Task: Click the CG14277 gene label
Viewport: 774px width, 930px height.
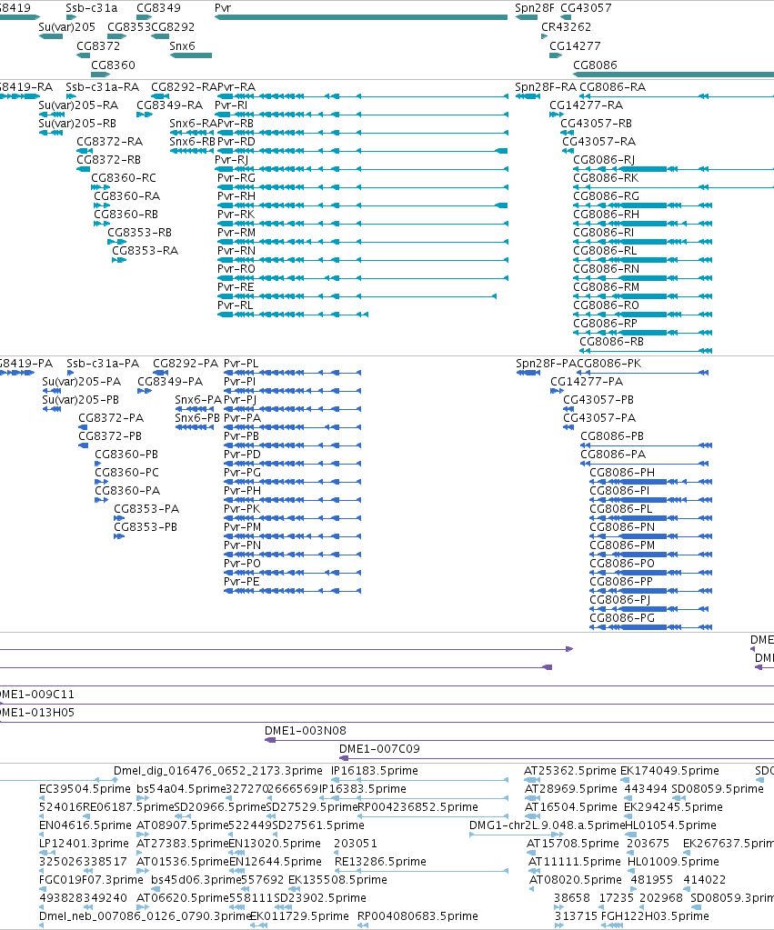Action: 575,45
